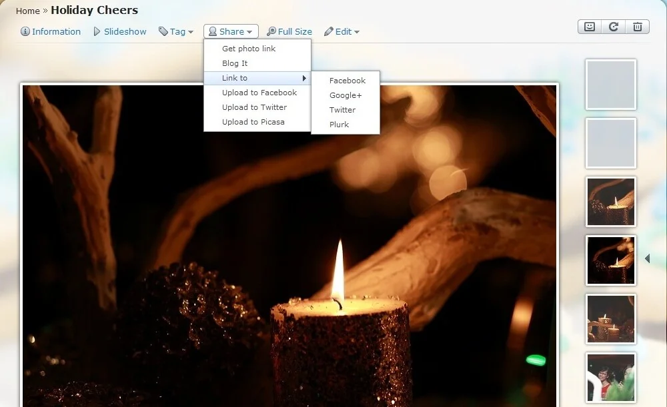Open photo Information panel

pos(51,31)
